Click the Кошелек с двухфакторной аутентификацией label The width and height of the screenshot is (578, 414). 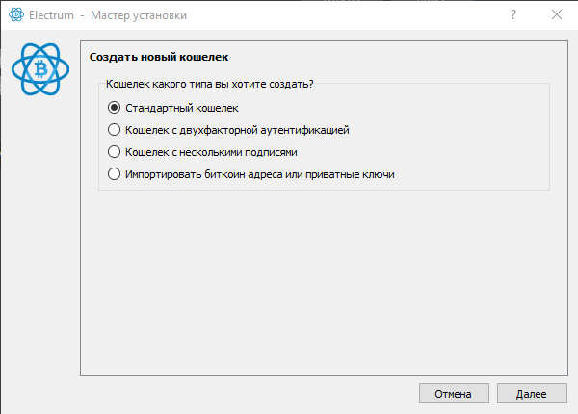tap(236, 130)
